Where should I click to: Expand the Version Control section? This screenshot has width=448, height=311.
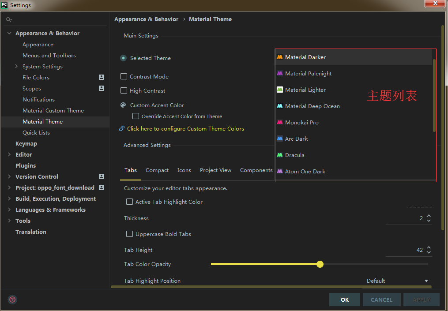tap(9, 176)
